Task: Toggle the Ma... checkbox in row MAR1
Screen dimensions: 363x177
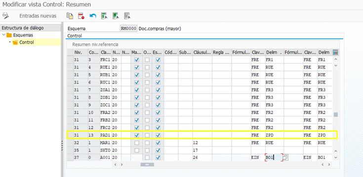Action: (x=137, y=143)
